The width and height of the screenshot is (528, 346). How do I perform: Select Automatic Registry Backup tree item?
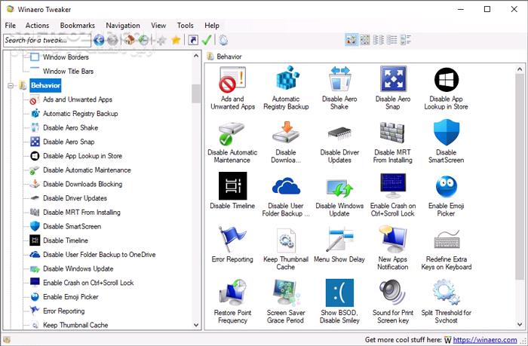81,114
